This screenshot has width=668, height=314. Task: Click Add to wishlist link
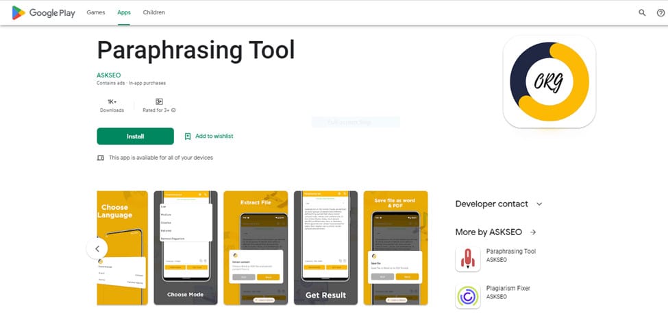[x=214, y=136]
